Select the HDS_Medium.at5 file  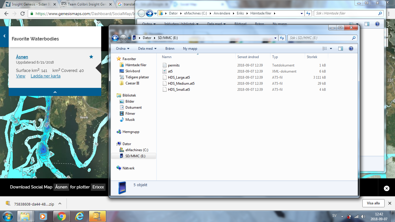[181, 84]
